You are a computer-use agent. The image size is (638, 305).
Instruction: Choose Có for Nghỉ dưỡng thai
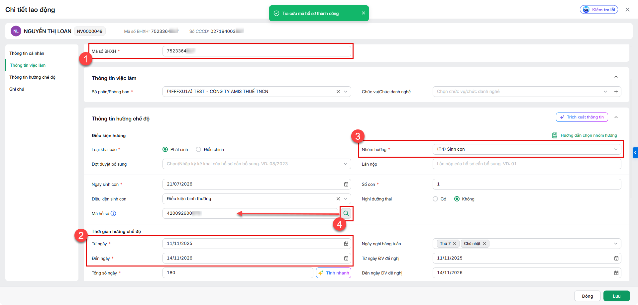(435, 199)
